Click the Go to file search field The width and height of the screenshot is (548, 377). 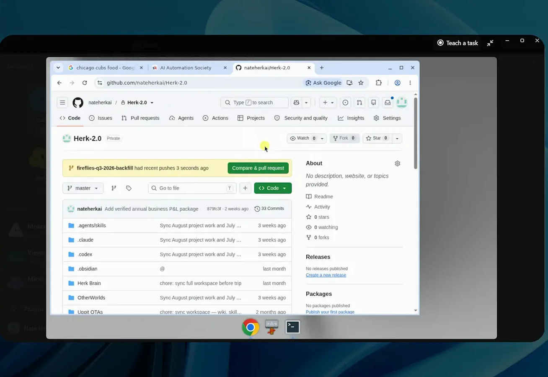(192, 188)
